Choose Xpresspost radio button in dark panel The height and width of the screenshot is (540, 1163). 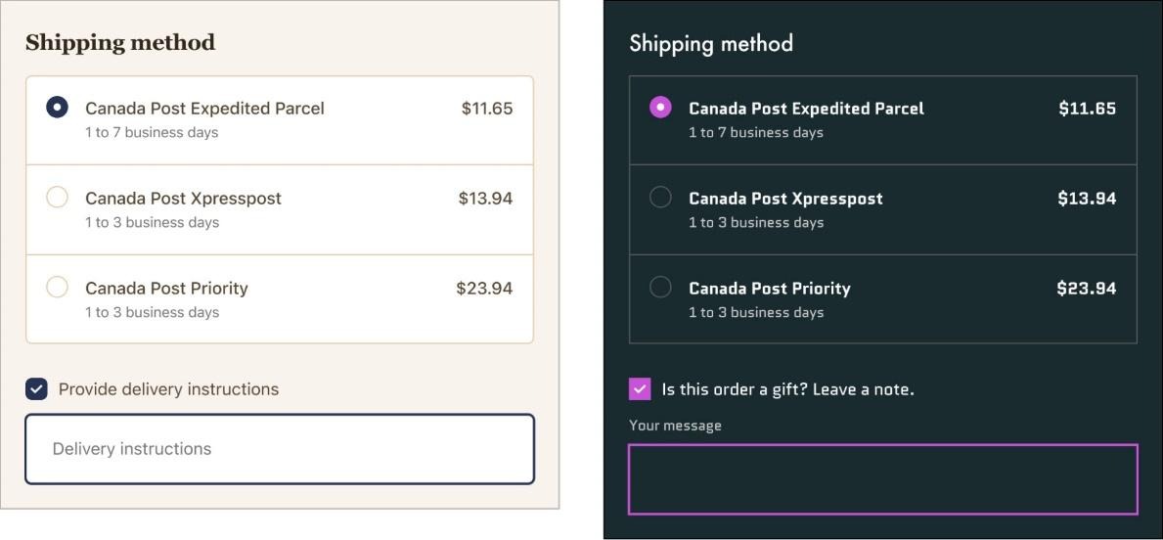click(x=660, y=198)
